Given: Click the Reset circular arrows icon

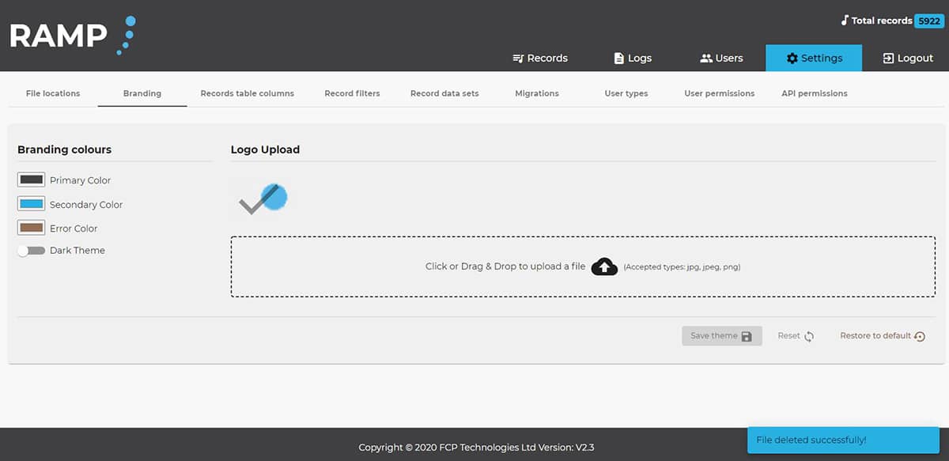Looking at the screenshot, I should (809, 336).
